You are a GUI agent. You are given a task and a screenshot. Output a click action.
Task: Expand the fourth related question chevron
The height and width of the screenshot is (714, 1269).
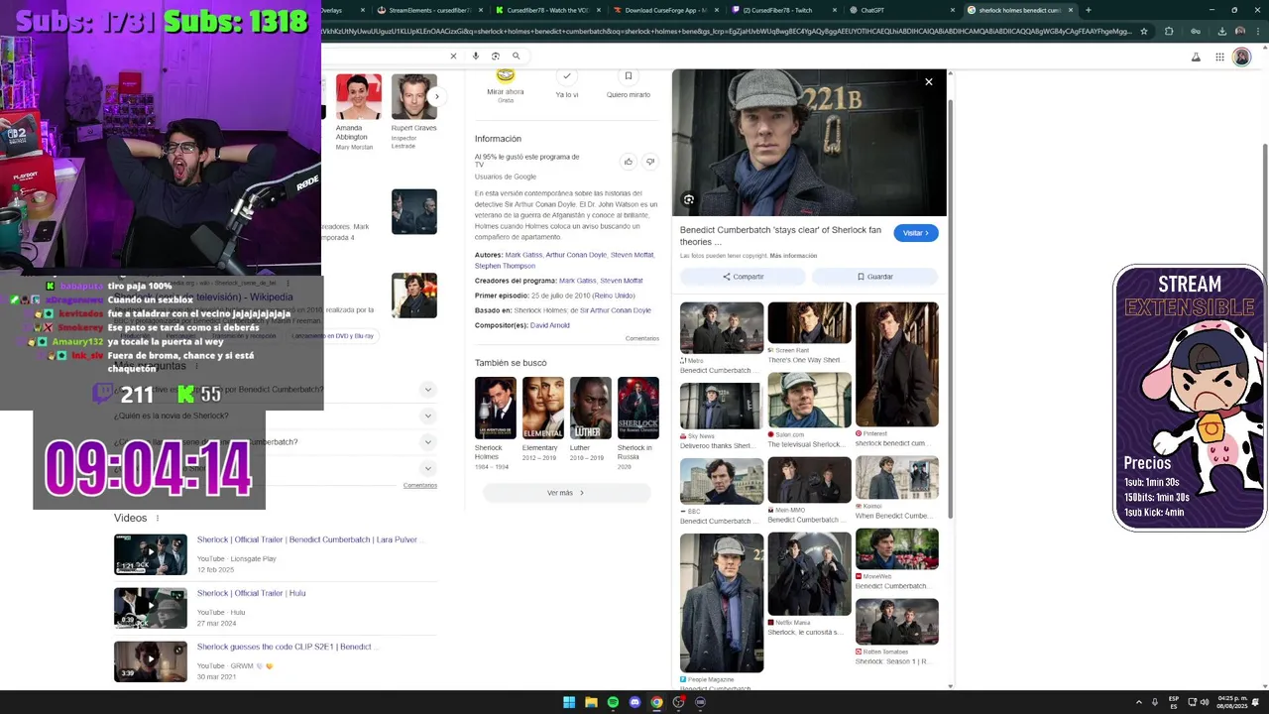click(x=427, y=468)
